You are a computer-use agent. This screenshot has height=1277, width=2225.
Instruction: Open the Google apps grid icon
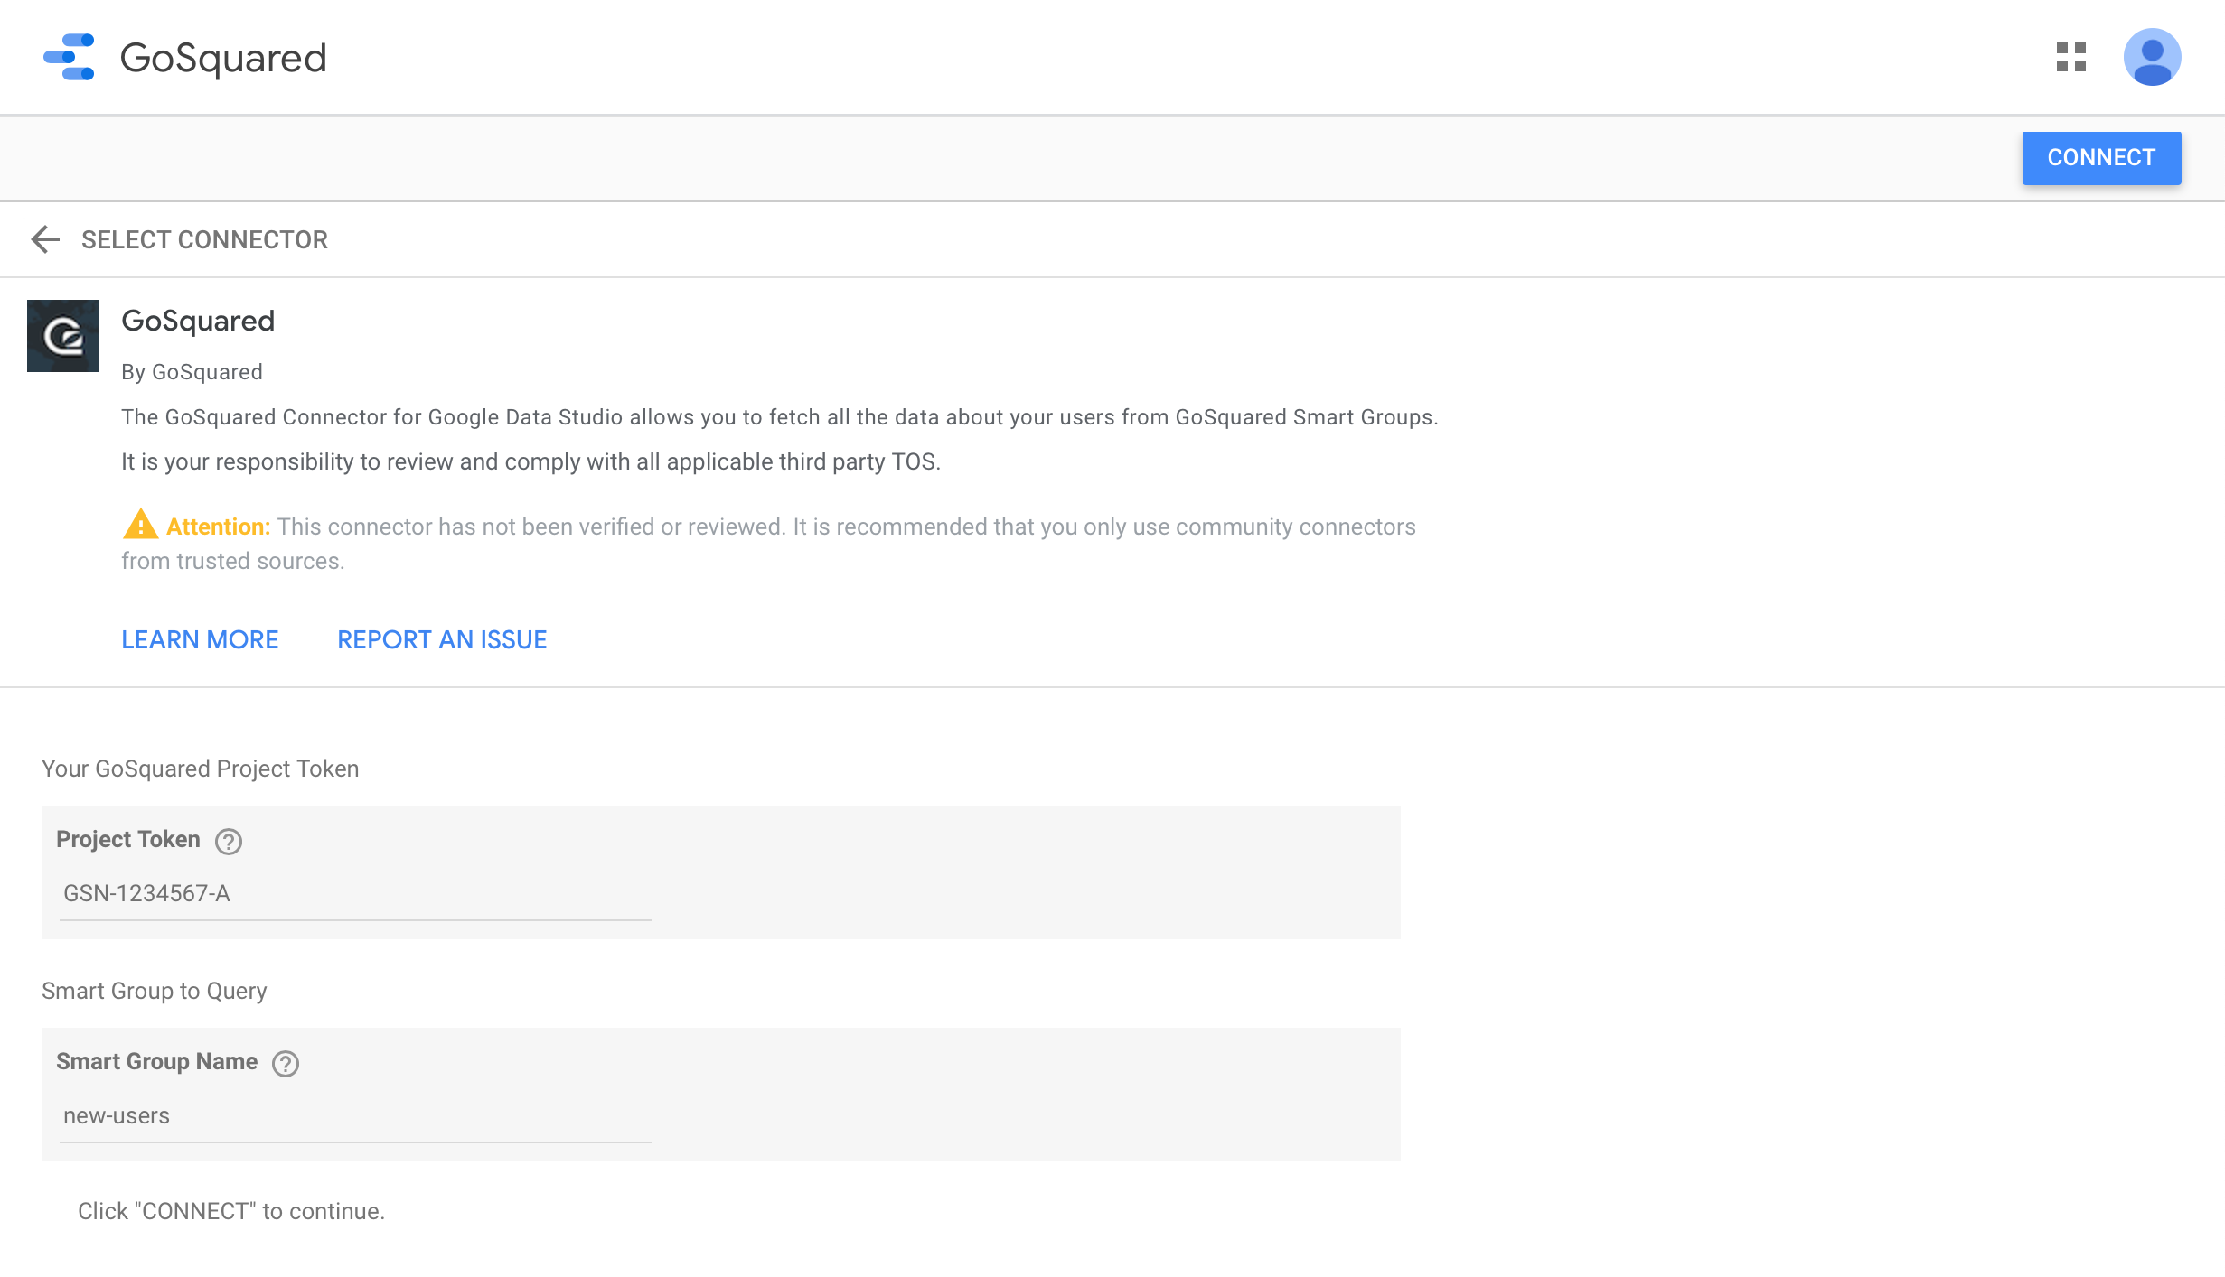(x=2070, y=57)
